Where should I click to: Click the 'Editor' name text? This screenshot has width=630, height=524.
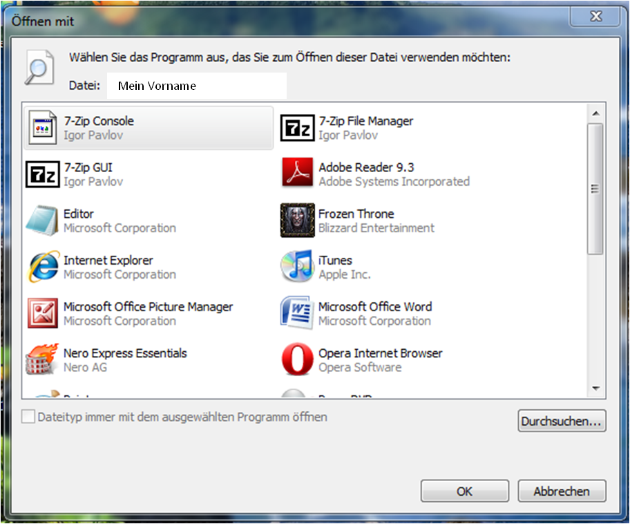coord(79,214)
